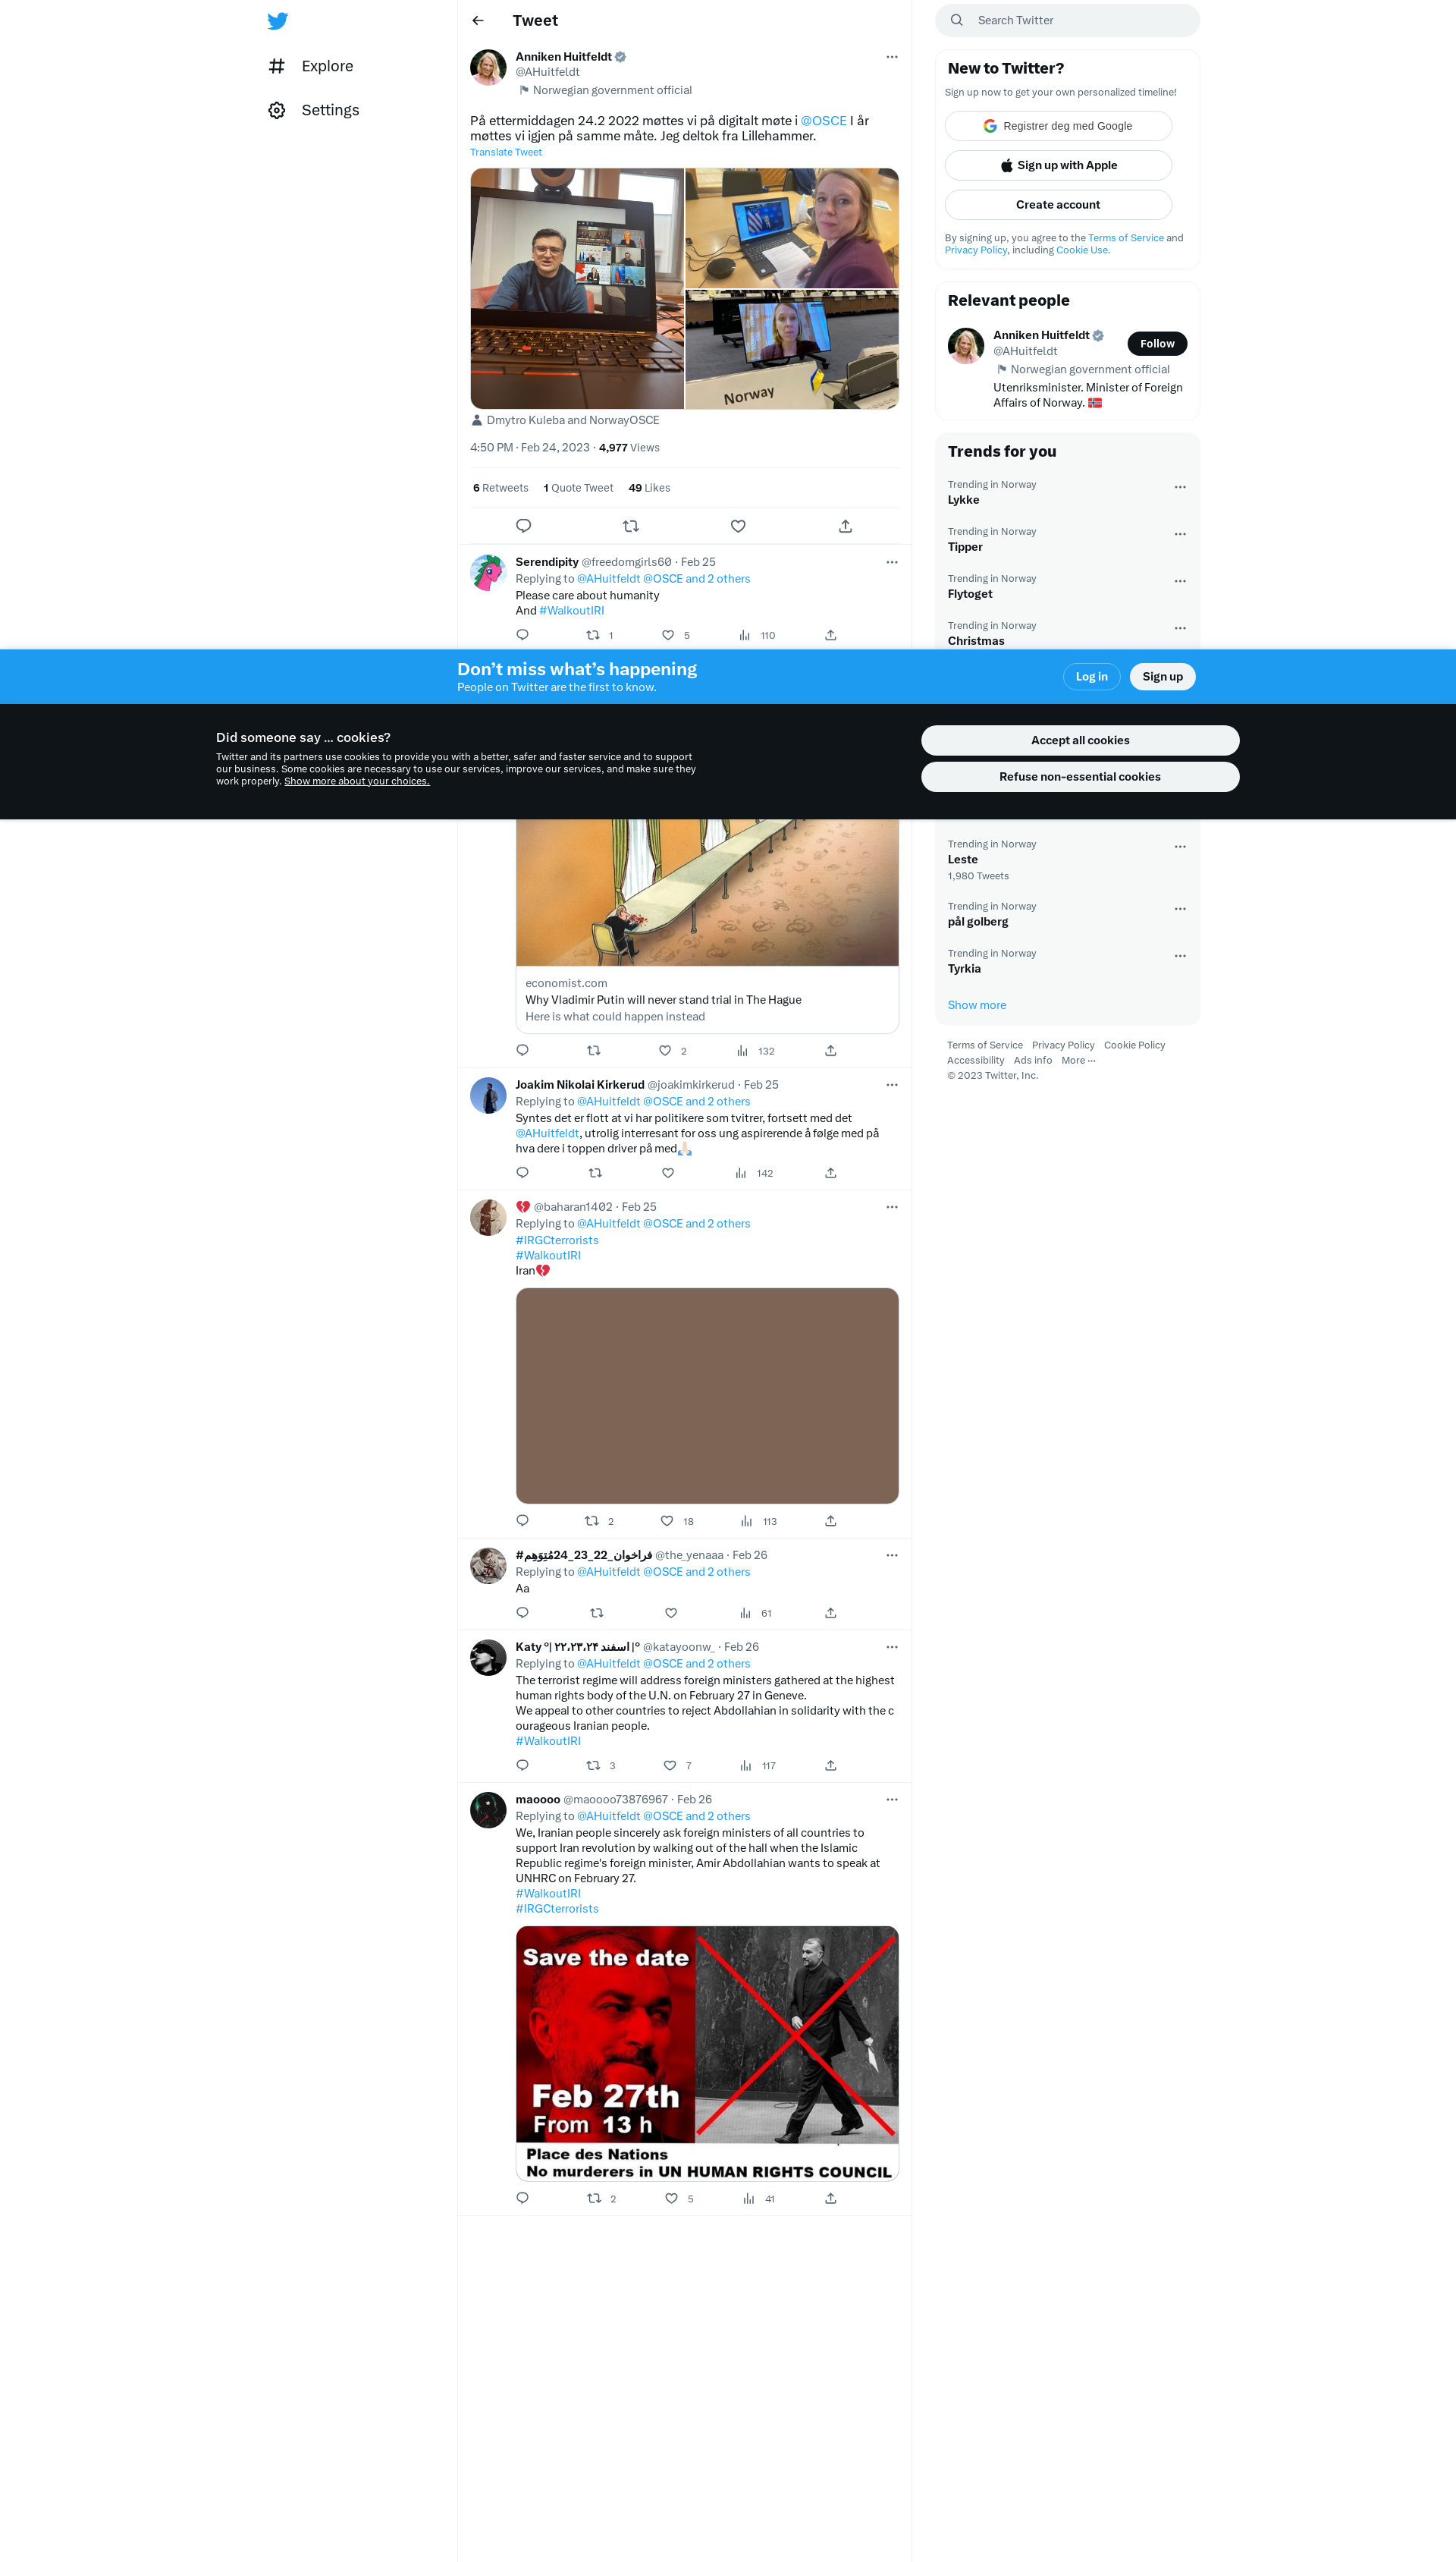Open #WalkoutIRI hashtag in Serendipity's reply
Image resolution: width=1456 pixels, height=2562 pixels.
[571, 611]
